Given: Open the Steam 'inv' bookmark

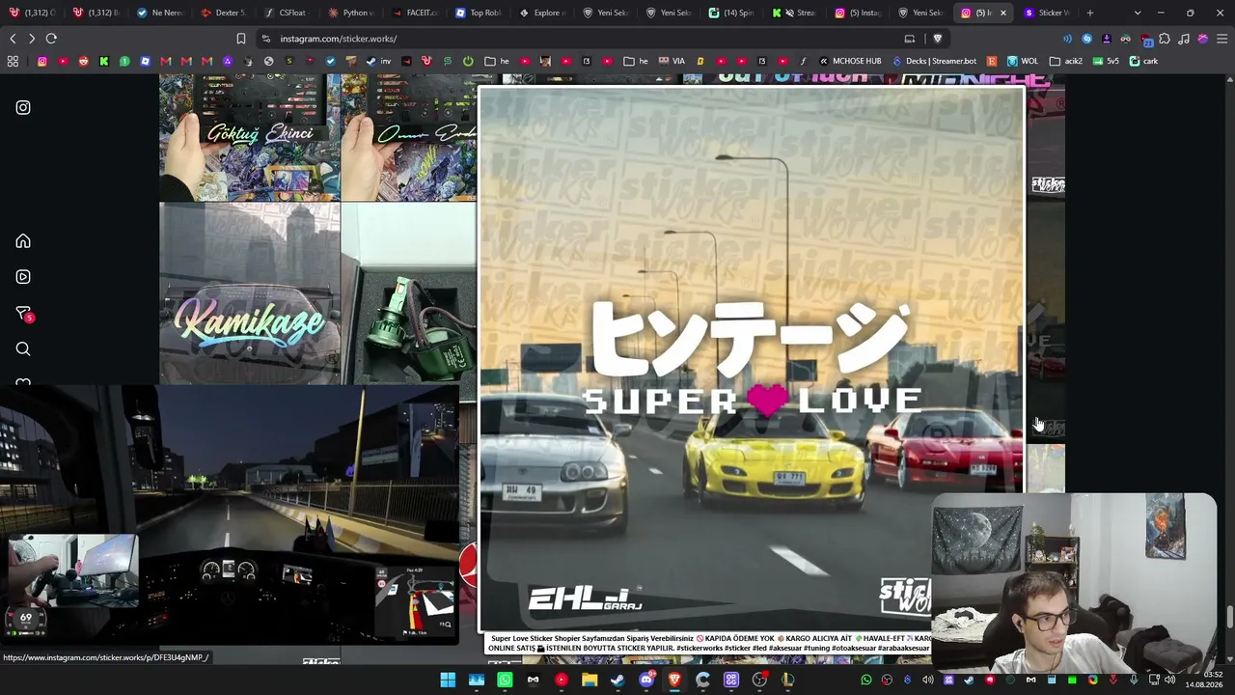Looking at the screenshot, I should click(379, 61).
